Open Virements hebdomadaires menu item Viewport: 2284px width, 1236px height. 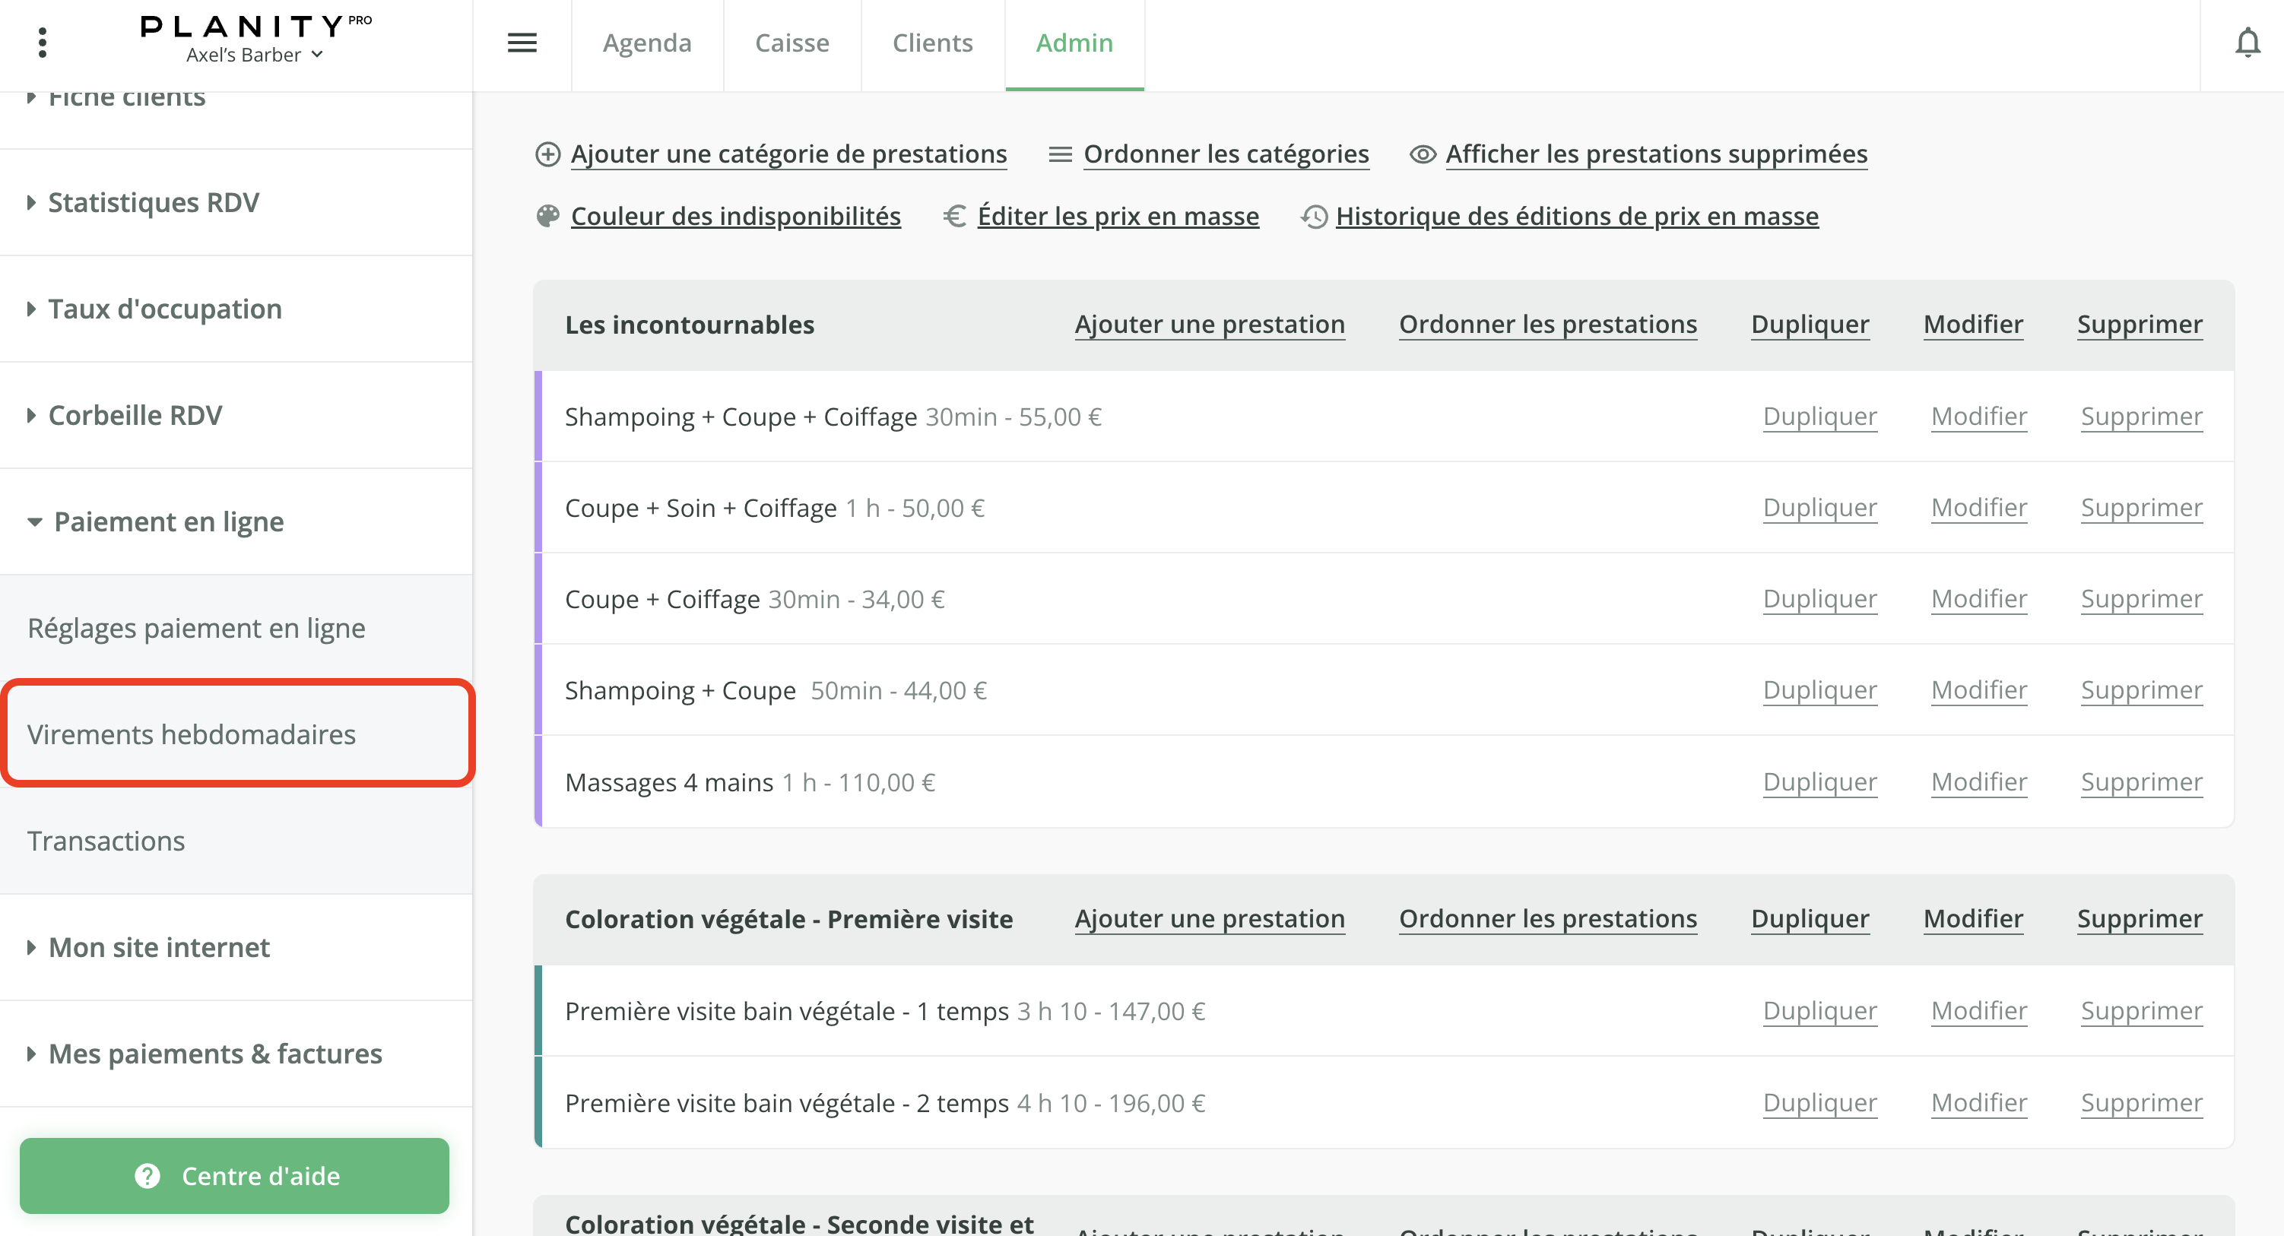(192, 734)
